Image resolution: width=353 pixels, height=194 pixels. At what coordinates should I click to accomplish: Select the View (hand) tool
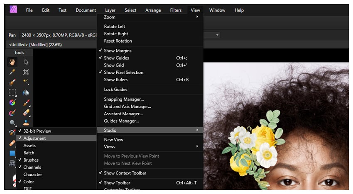(12, 62)
